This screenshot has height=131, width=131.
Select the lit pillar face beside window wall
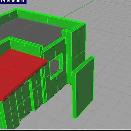tap(69, 58)
